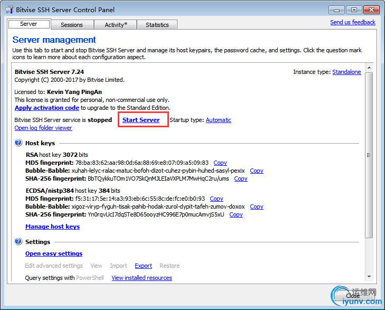Click the RSA SHA-256 value 'BbTQykkuTOm1VO7...'
Viewport: 385px width, 310px height.
158,179
